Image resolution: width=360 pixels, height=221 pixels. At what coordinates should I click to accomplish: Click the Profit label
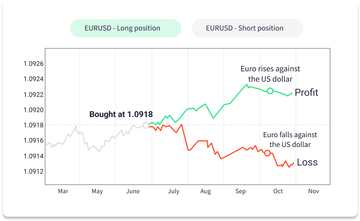pyautogui.click(x=306, y=93)
